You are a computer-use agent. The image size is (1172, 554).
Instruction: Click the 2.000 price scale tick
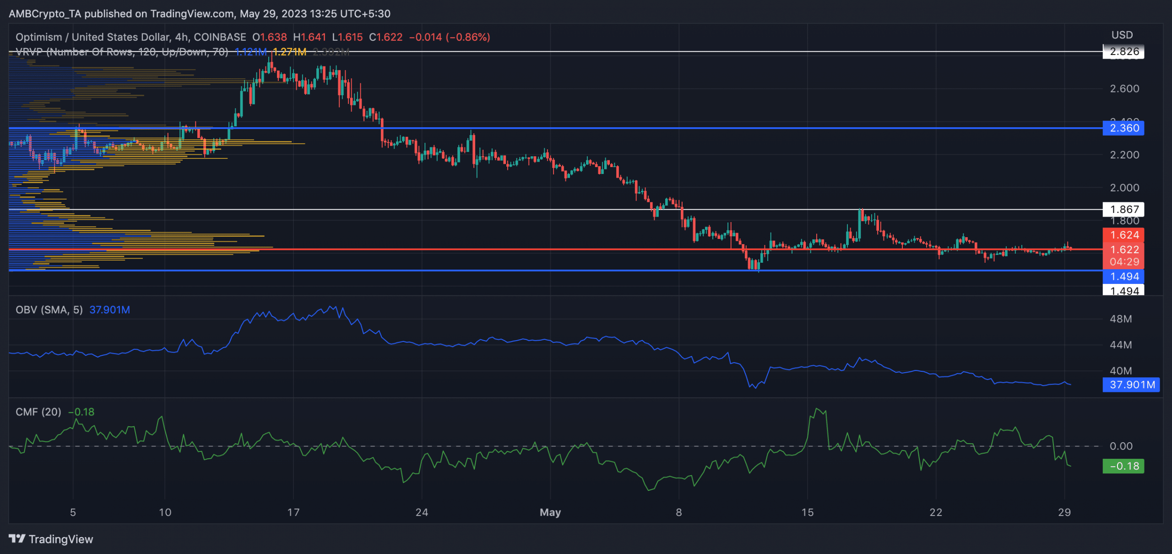(x=1124, y=188)
